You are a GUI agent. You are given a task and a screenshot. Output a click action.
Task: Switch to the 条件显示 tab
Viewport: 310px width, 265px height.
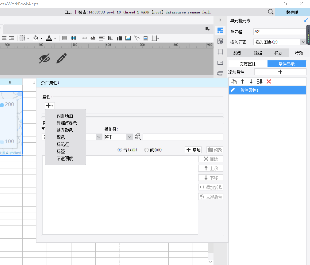(287, 64)
